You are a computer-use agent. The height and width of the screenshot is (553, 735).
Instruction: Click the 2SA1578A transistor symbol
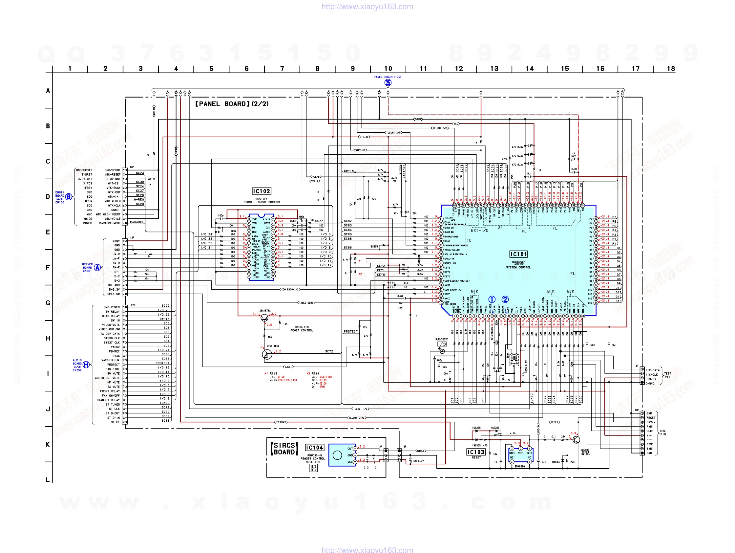tap(264, 318)
